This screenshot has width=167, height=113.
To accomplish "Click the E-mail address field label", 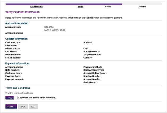I will tap(13, 58).
